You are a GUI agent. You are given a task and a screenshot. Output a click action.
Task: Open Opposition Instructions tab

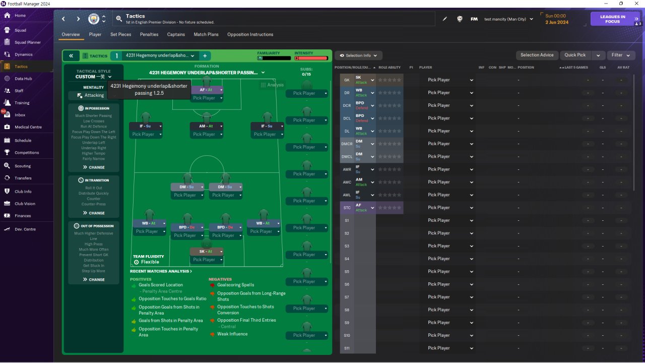pos(250,34)
